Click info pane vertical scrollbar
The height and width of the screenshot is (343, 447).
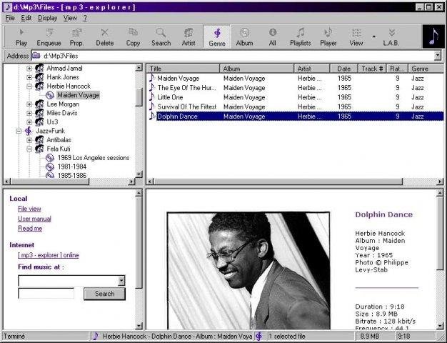click(440, 259)
